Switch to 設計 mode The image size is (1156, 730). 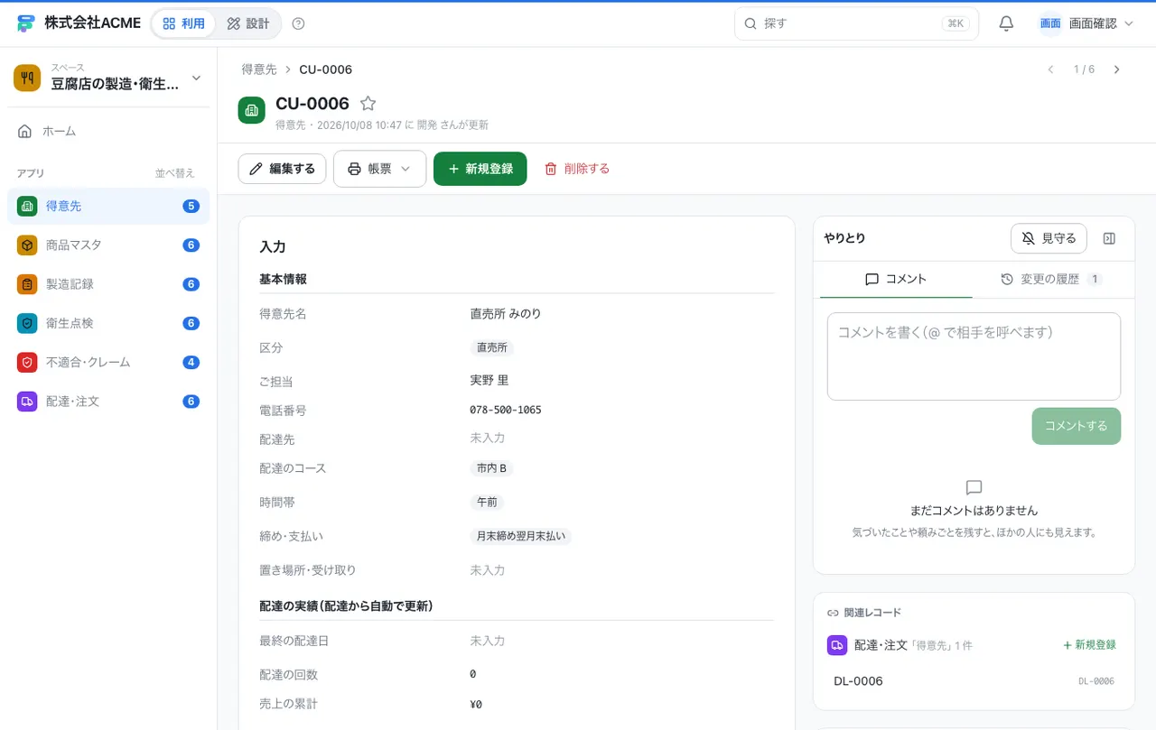248,23
